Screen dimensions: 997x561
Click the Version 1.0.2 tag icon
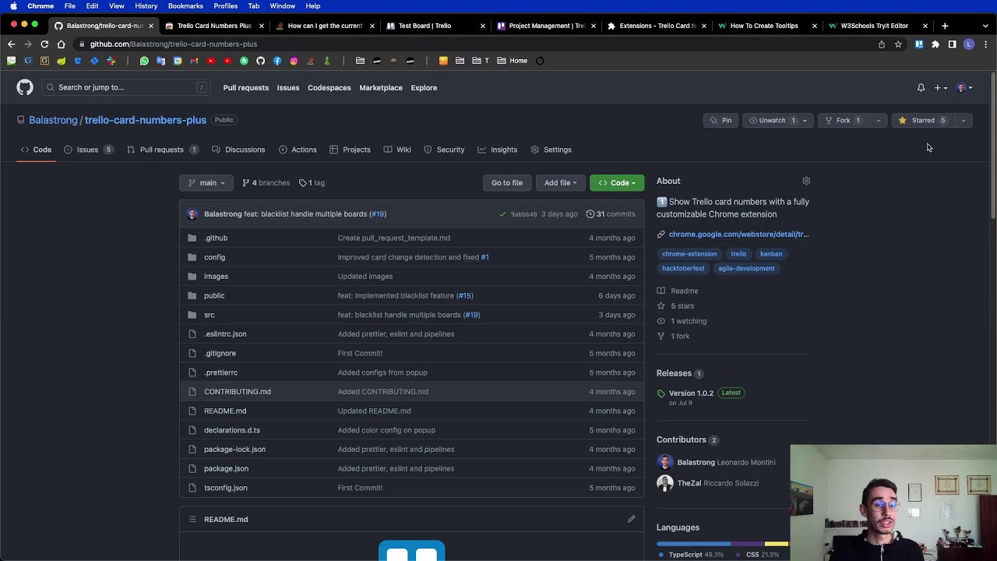point(661,393)
